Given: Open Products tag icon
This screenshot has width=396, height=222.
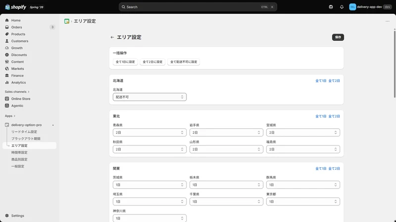Looking at the screenshot, I should (x=7, y=34).
